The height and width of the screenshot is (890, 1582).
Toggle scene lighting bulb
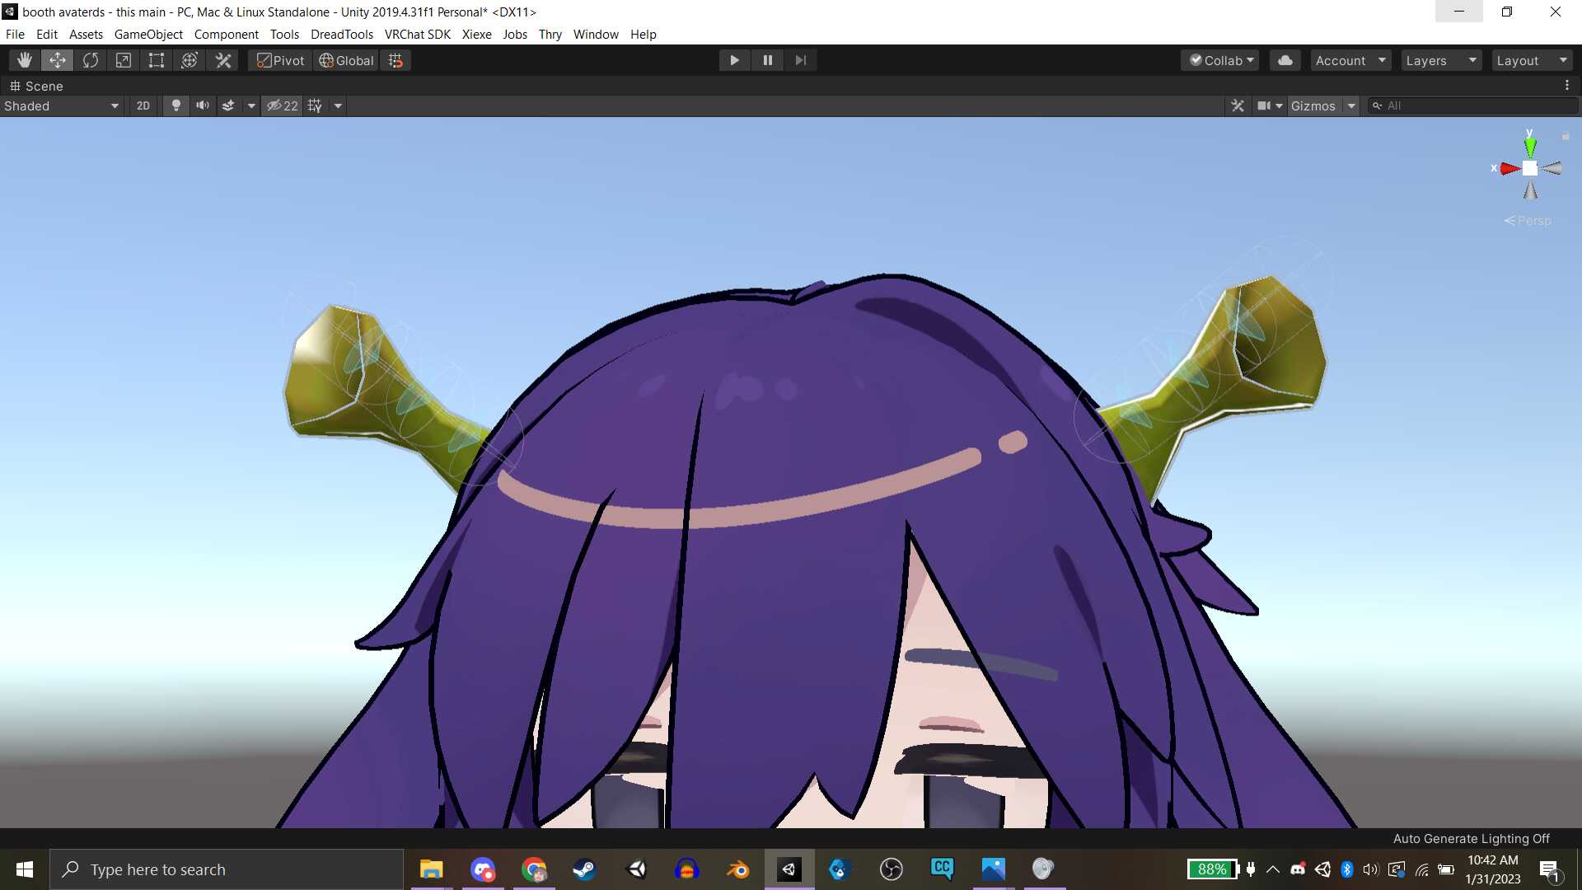point(176,105)
